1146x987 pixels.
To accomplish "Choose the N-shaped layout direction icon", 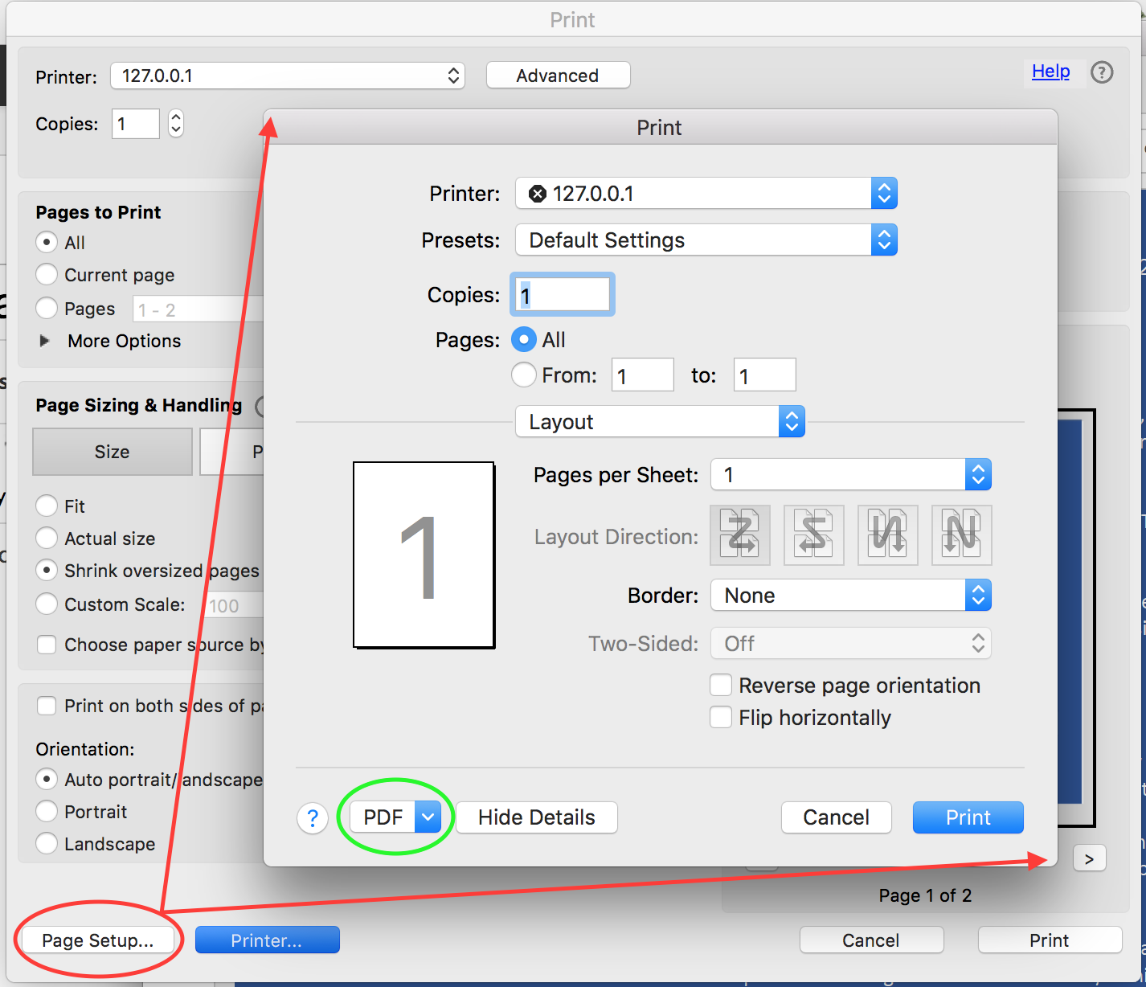I will pos(962,535).
